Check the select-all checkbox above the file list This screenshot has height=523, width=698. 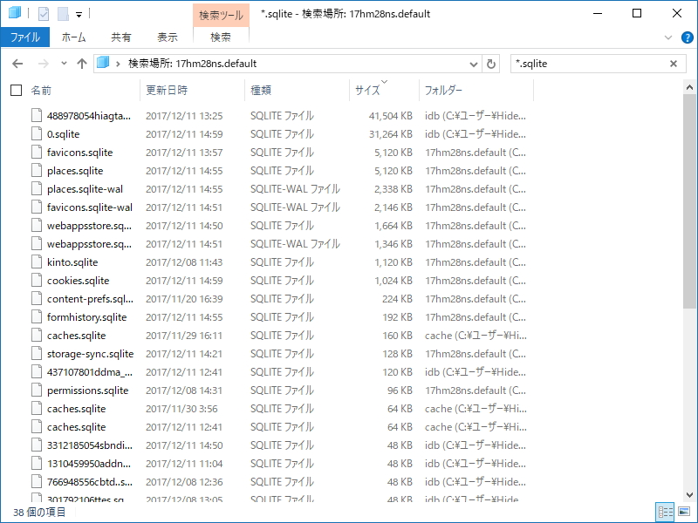16,90
